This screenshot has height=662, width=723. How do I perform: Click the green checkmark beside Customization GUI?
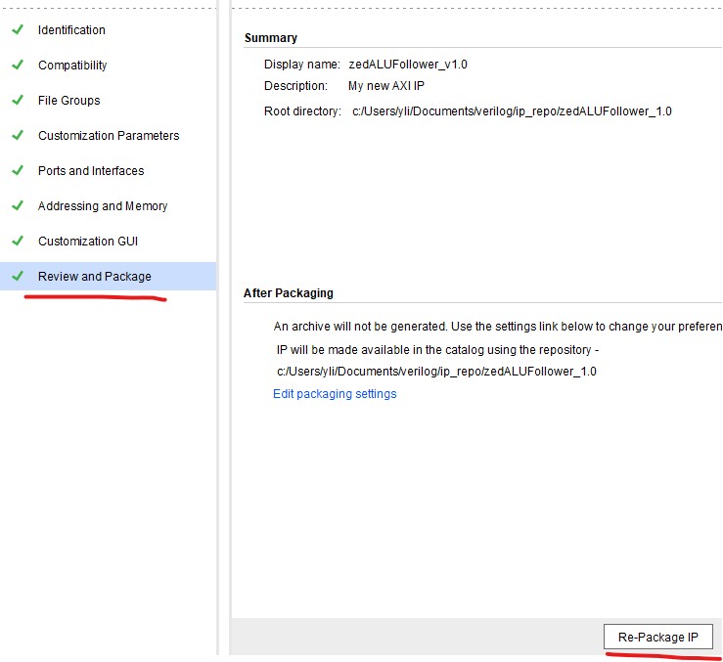coord(17,242)
